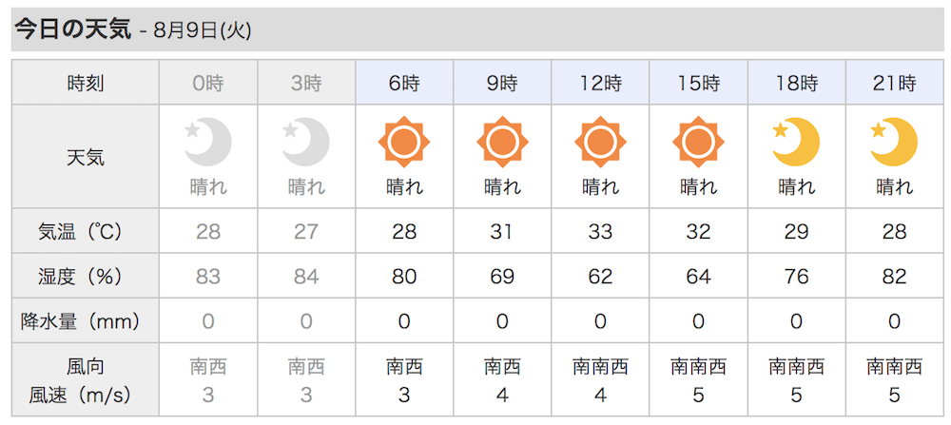
Task: Click the 今日の天気 heading
Action: click(x=72, y=29)
